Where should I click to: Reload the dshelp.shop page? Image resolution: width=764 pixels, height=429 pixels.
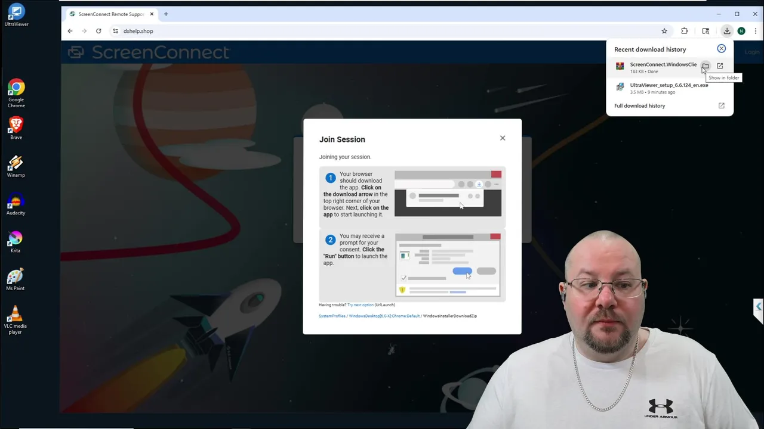[x=98, y=31]
